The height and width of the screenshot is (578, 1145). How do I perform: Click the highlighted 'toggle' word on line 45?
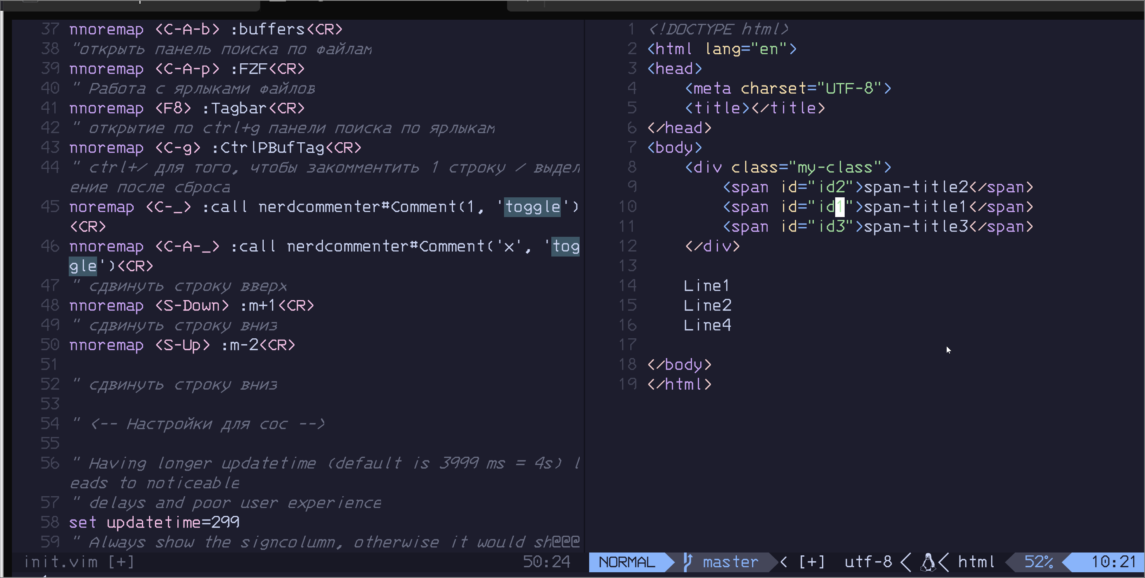pyautogui.click(x=532, y=207)
